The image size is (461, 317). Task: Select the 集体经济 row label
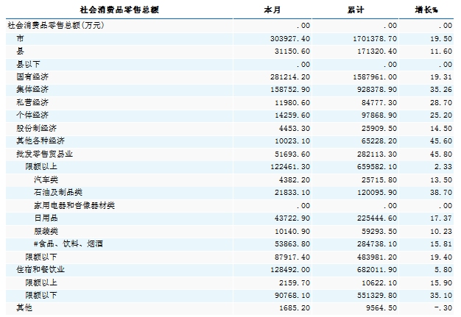point(32,90)
